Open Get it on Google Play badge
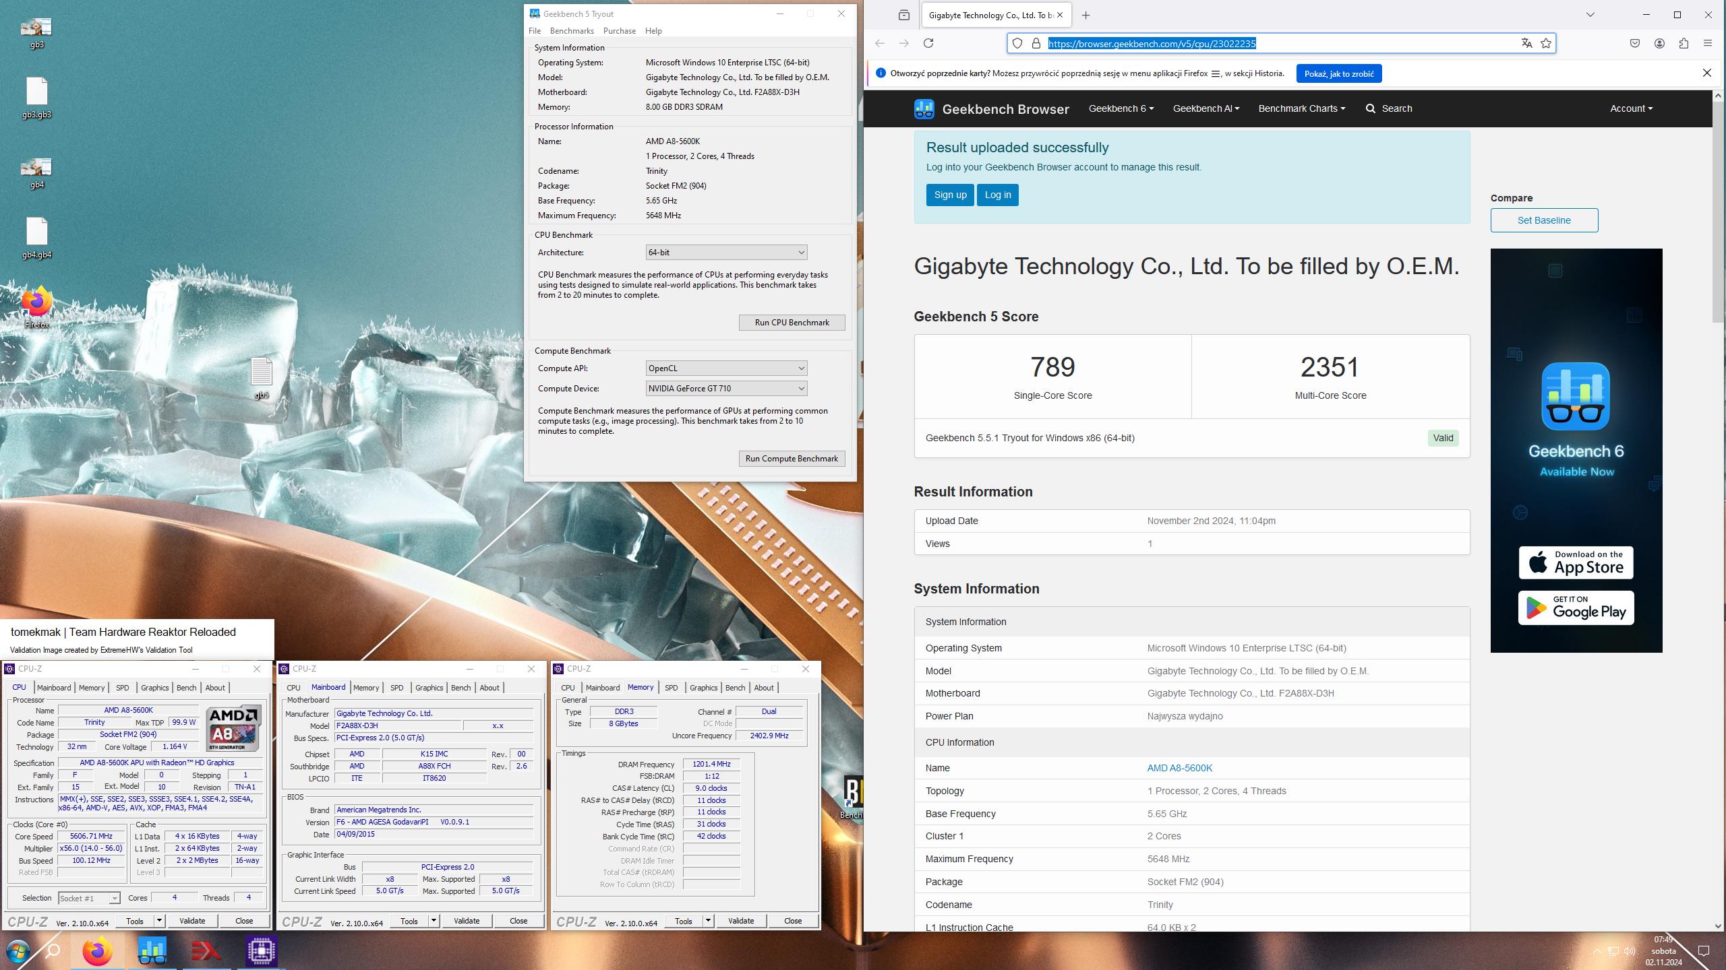Image resolution: width=1726 pixels, height=970 pixels. (x=1576, y=608)
